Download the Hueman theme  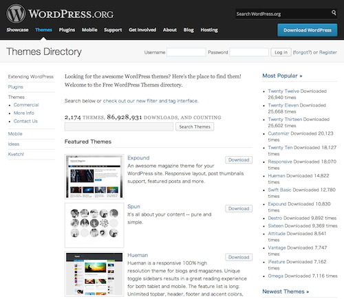[239, 257]
